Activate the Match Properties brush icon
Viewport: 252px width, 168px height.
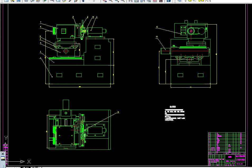[x=70, y=1]
